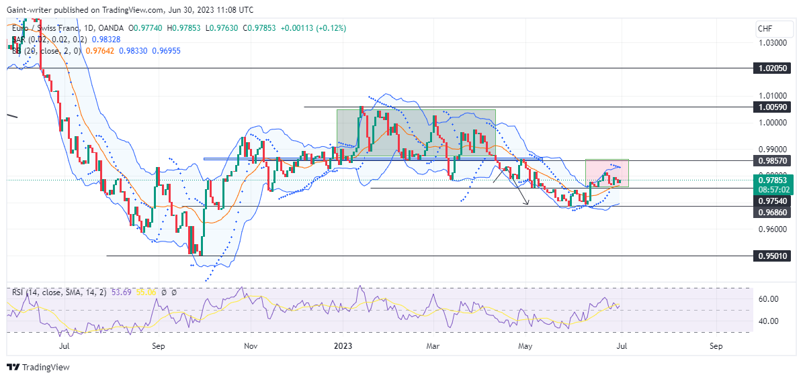Click the 1.00000 price axis value
This screenshot has width=803, height=379.
coord(771,122)
